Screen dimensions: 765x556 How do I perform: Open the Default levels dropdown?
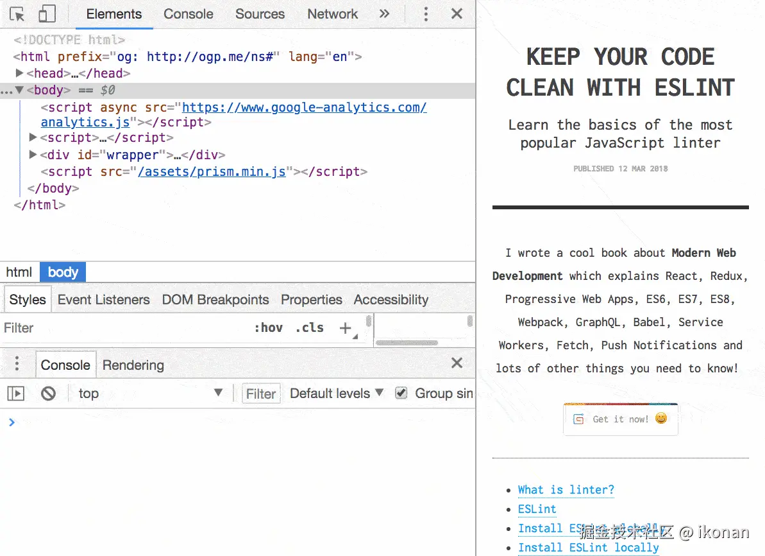tap(337, 394)
